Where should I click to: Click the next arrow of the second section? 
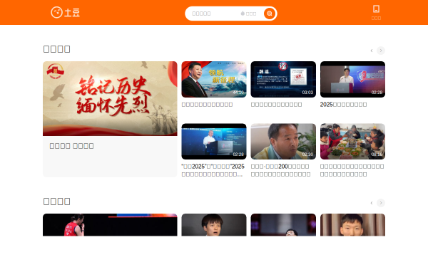tap(381, 203)
